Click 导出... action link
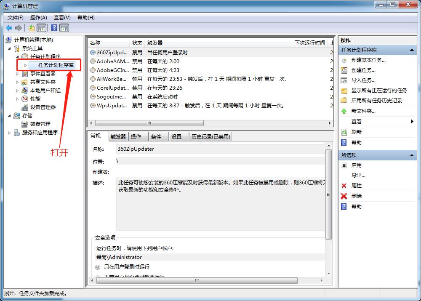This screenshot has width=421, height=301. click(x=358, y=176)
